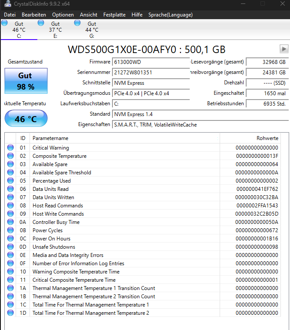This screenshot has height=330, width=290.
Task: Click the Rohwerte column header
Action: (250, 138)
